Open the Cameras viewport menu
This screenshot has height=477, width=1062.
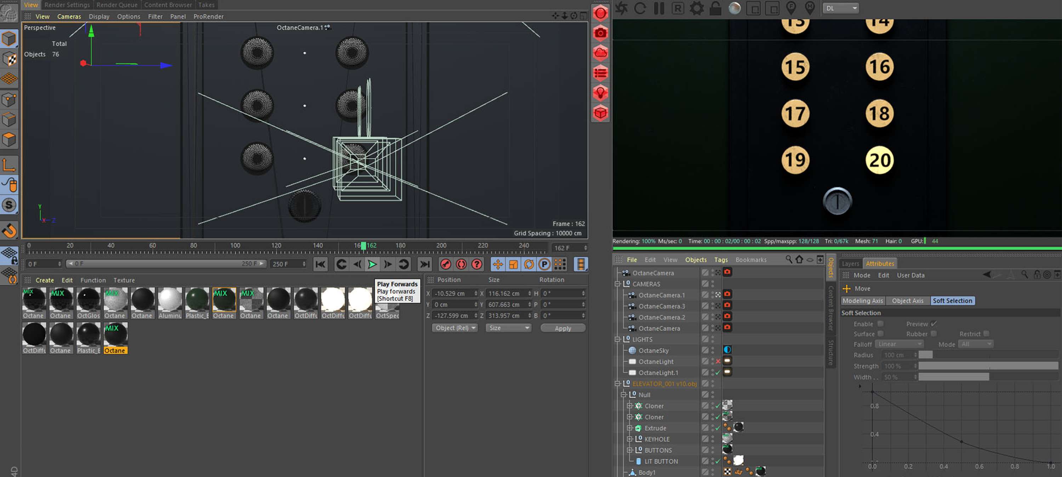click(x=69, y=17)
